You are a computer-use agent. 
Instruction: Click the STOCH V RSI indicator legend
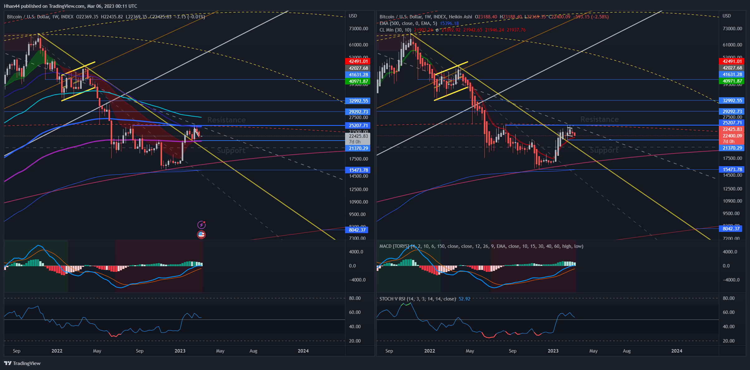pos(417,299)
